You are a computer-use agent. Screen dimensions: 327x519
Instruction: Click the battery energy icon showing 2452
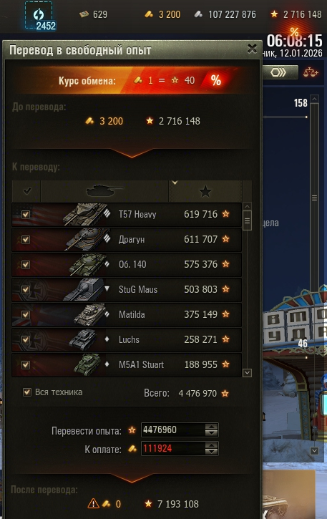click(x=39, y=16)
